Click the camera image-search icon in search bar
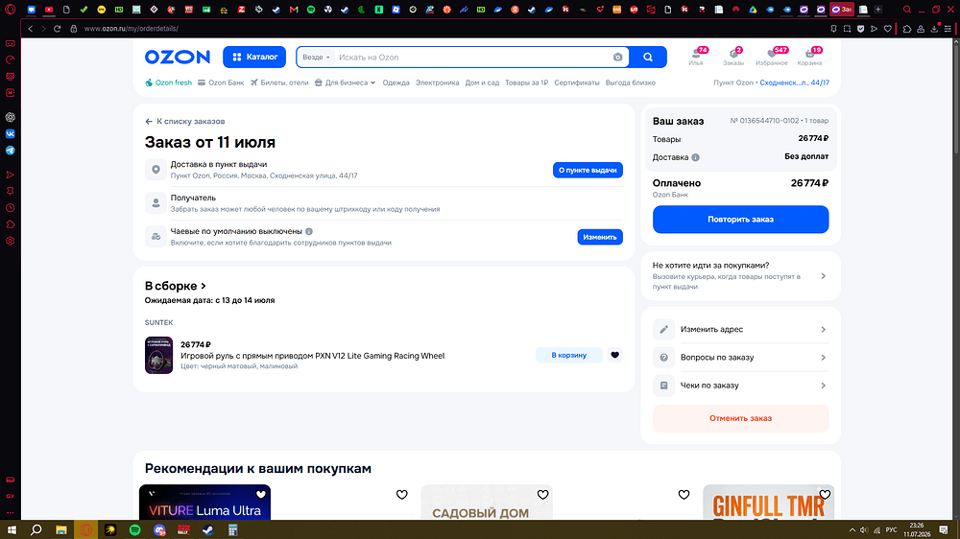 pos(617,57)
